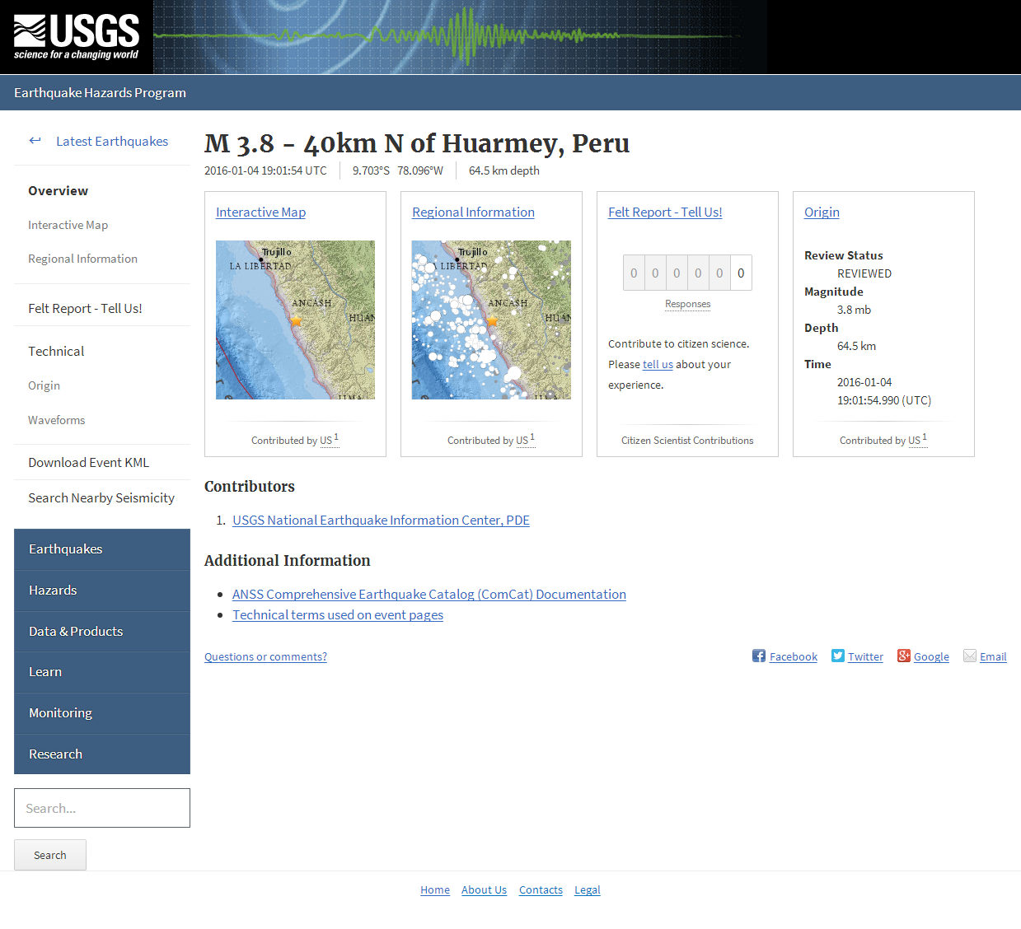Open the Regional Information card heading link

click(x=473, y=212)
